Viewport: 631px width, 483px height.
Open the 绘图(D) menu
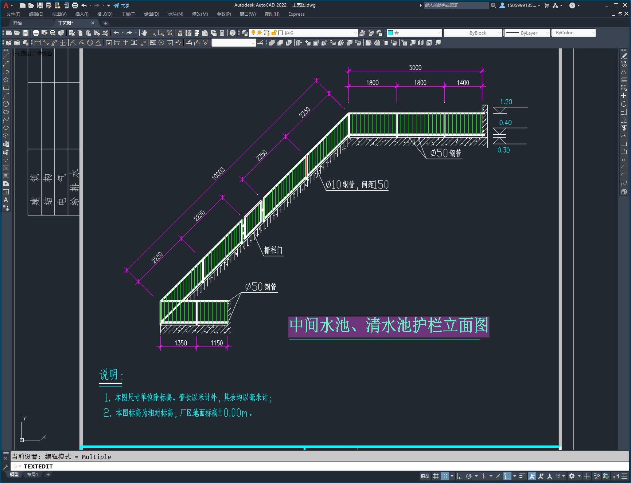pos(152,14)
